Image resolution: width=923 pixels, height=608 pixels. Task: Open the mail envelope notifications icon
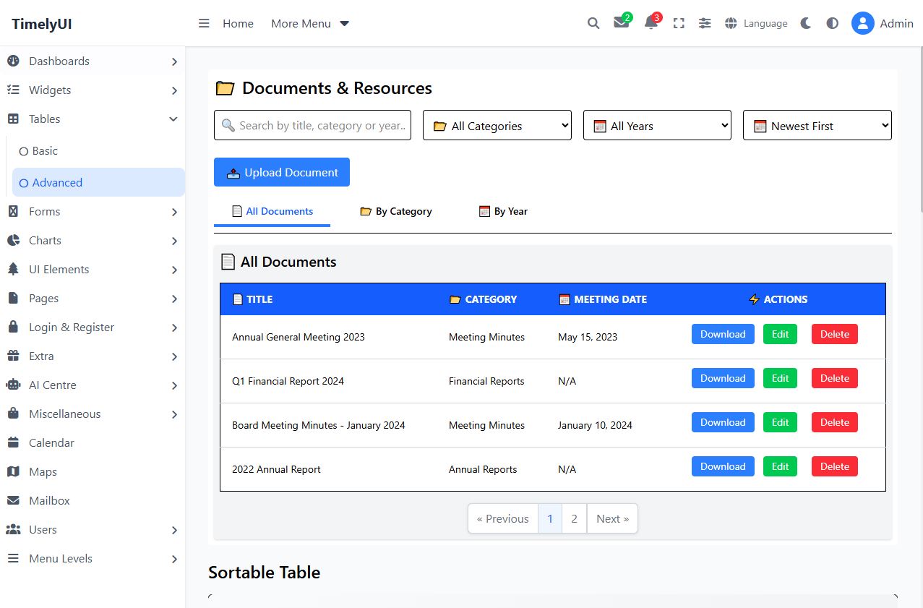(621, 23)
